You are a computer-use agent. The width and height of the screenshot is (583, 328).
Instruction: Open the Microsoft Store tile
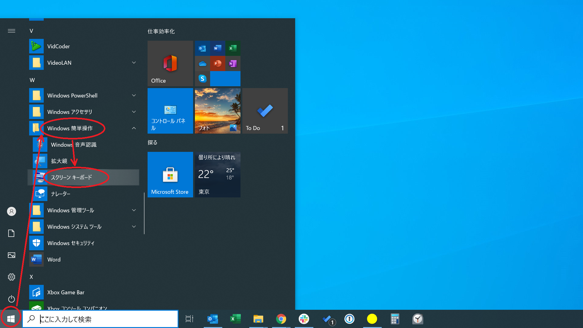[170, 175]
